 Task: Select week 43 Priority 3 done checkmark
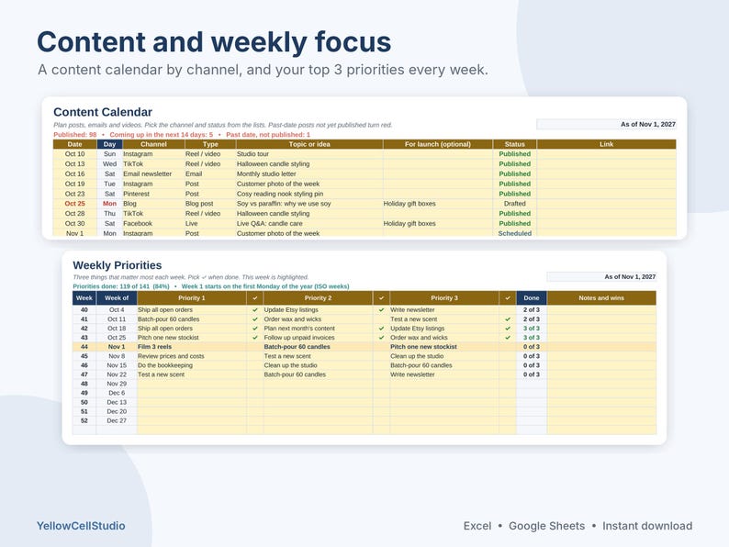pyautogui.click(x=508, y=338)
